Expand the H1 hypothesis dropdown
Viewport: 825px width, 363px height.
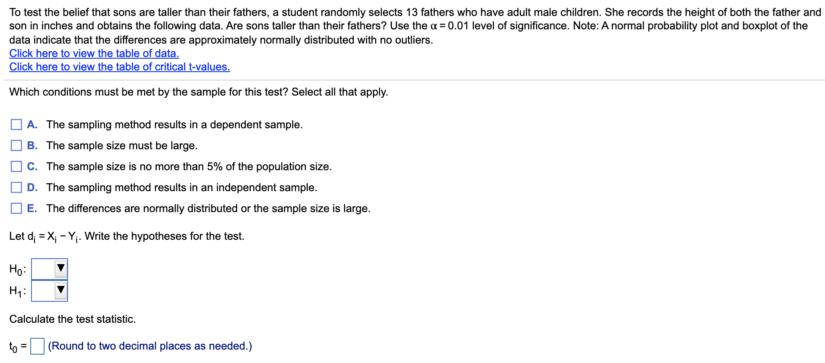[50, 290]
